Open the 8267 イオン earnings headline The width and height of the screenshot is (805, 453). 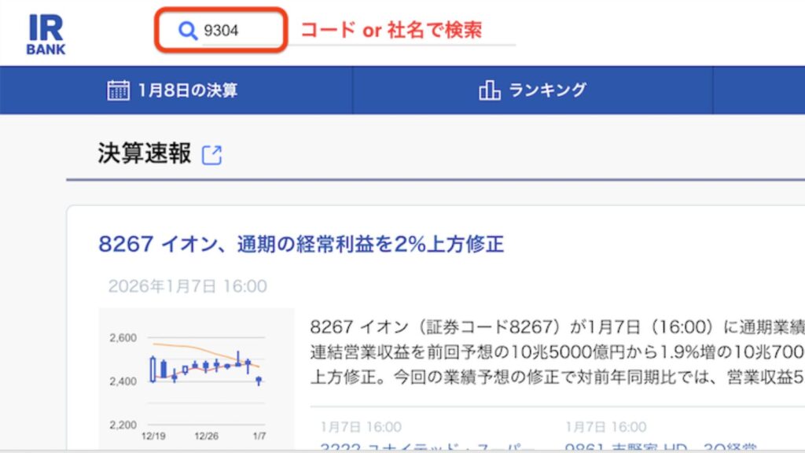pyautogui.click(x=301, y=244)
